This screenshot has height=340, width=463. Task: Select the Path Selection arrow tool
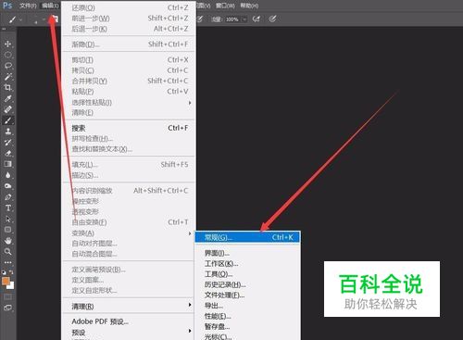click(8, 219)
